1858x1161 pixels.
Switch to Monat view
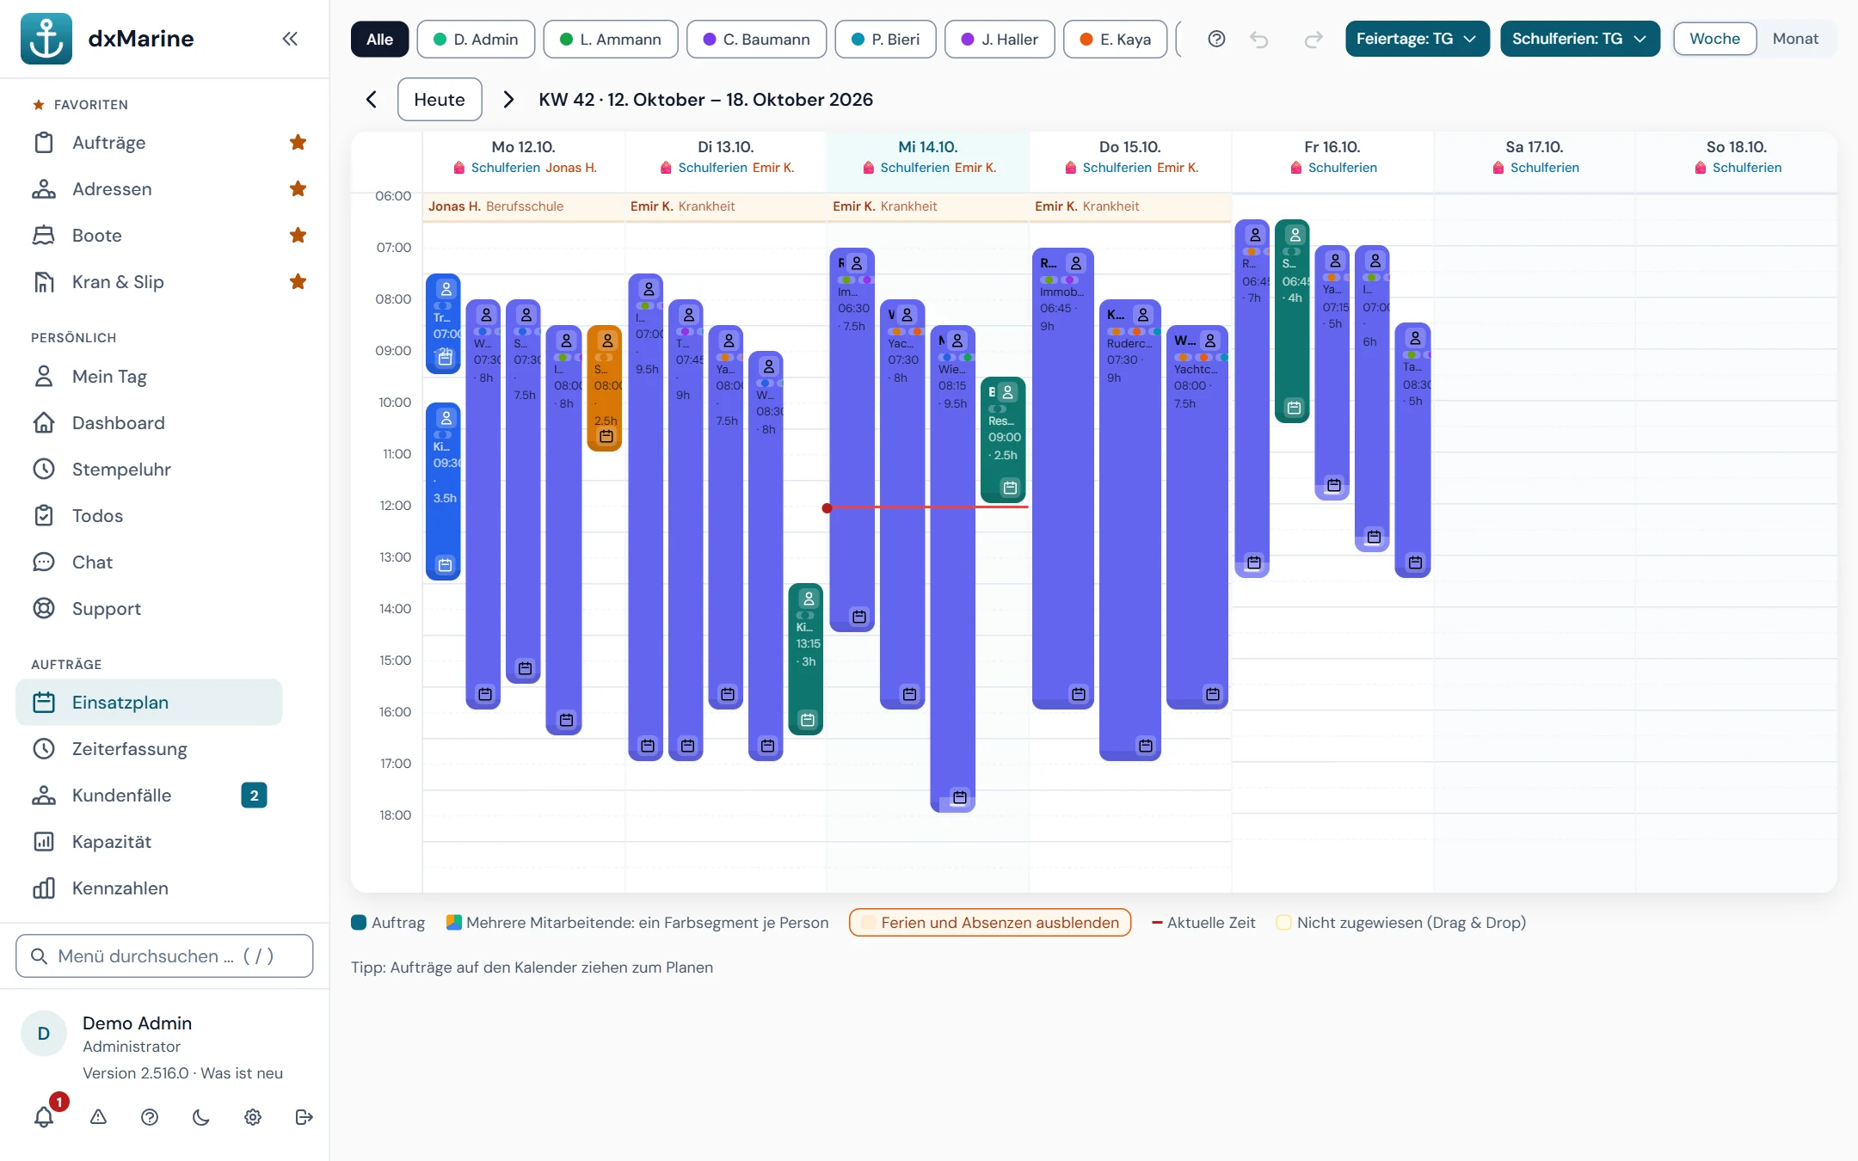point(1795,39)
